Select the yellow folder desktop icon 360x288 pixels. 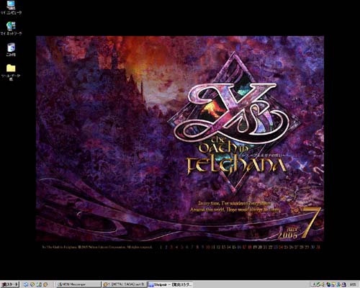point(11,71)
